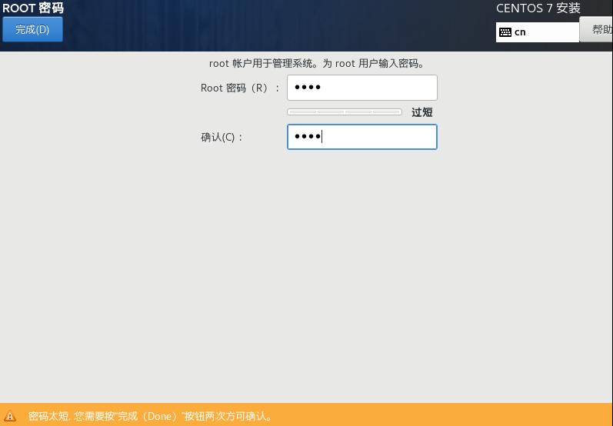Click the password strength bar

[x=345, y=111]
